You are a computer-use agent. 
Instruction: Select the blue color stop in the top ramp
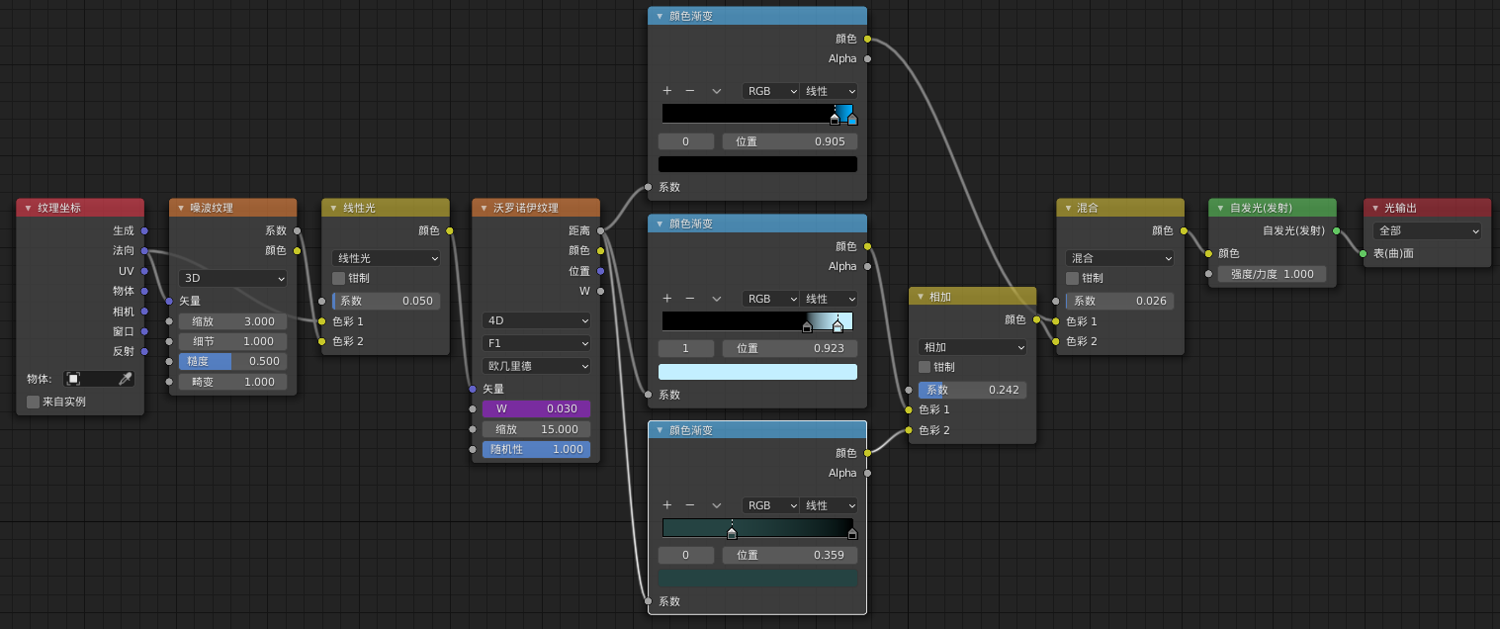pos(852,120)
